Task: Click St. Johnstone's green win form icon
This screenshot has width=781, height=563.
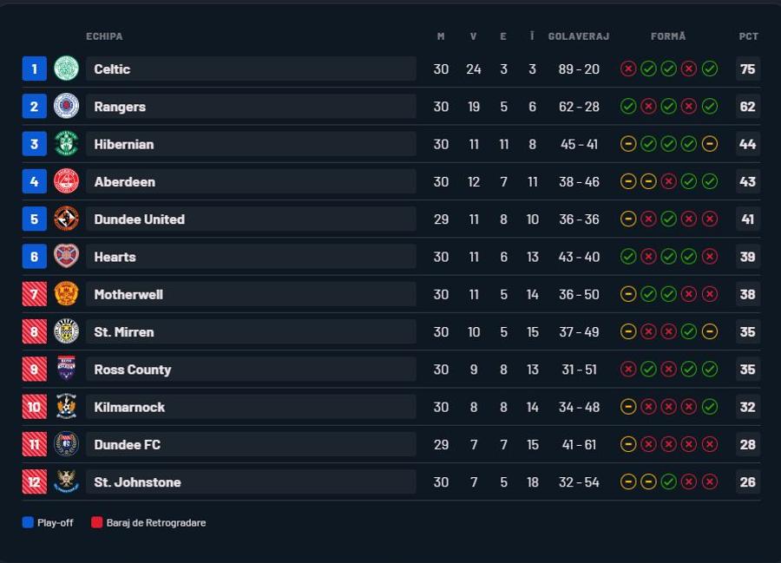Action: [668, 481]
